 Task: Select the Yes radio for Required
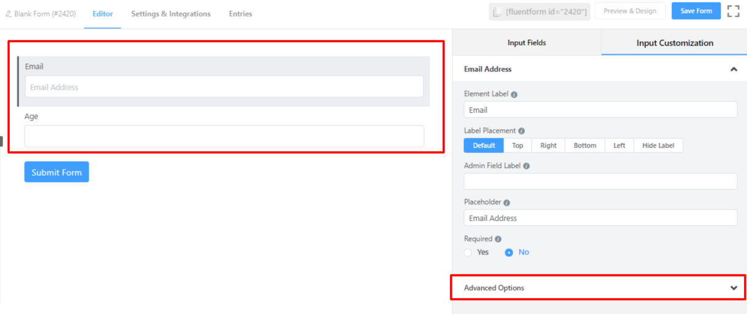tap(468, 253)
